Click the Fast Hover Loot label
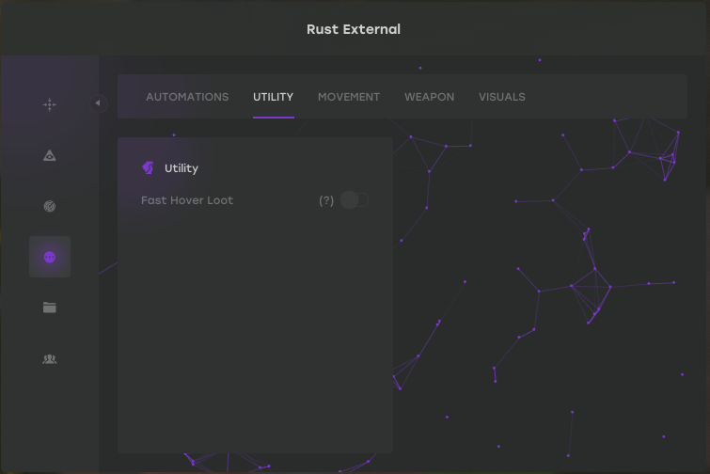Screen dimensions: 710x474 pyautogui.click(x=187, y=200)
